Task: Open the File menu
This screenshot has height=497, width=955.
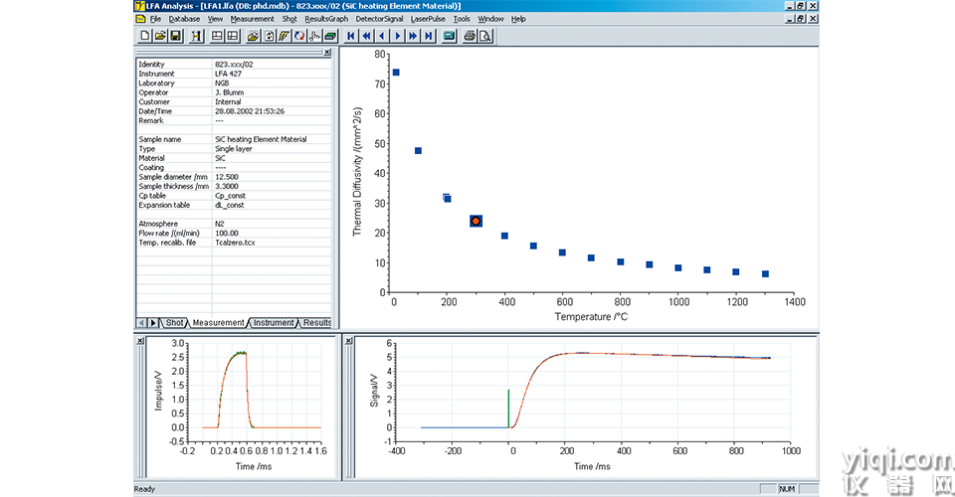Action: [155, 19]
